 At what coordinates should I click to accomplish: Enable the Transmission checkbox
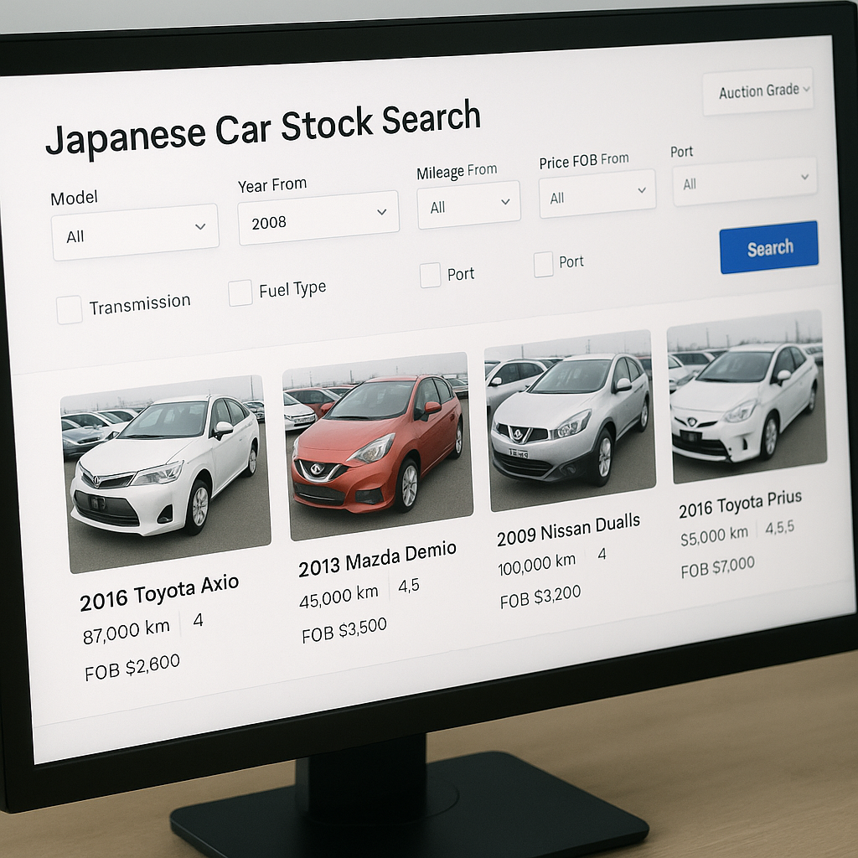click(70, 309)
